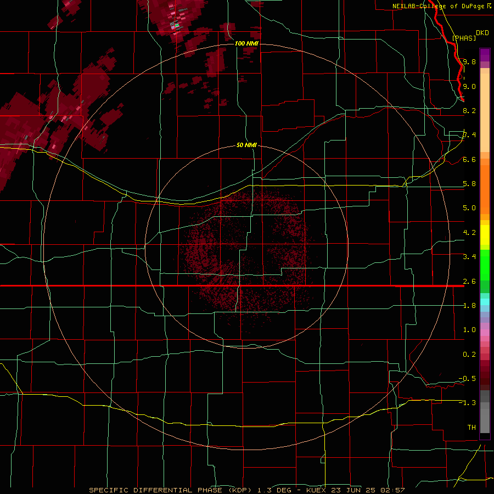Click the 3.4 value on the color scale
The image size is (494, 494).
(x=469, y=256)
